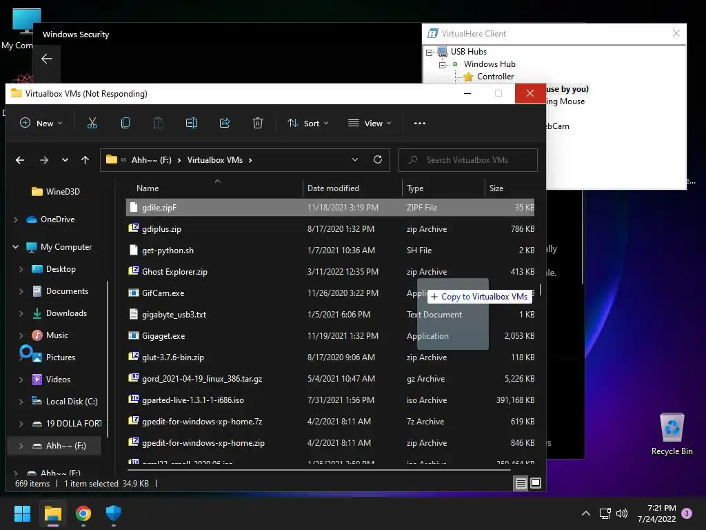Open the Sort dropdown menu
Viewport: 706px width, 530px height.
click(x=308, y=123)
